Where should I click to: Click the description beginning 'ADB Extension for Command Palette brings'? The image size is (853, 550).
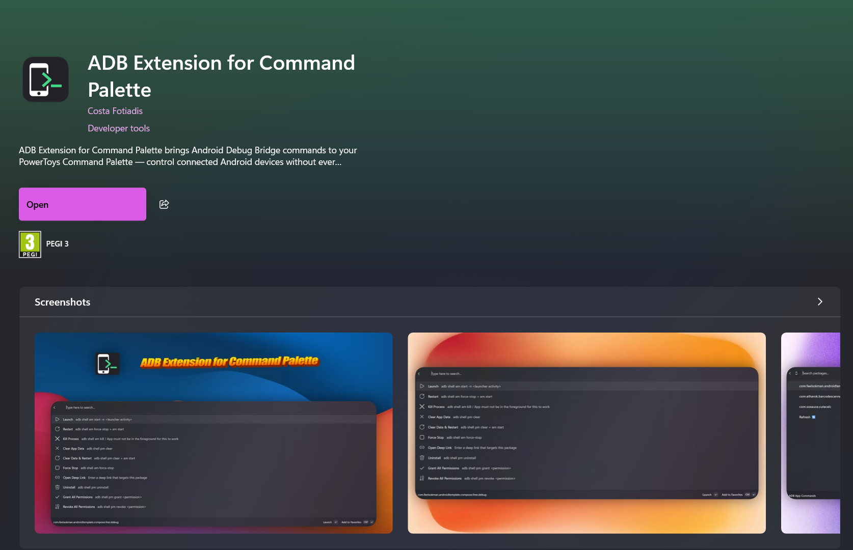[x=188, y=156]
